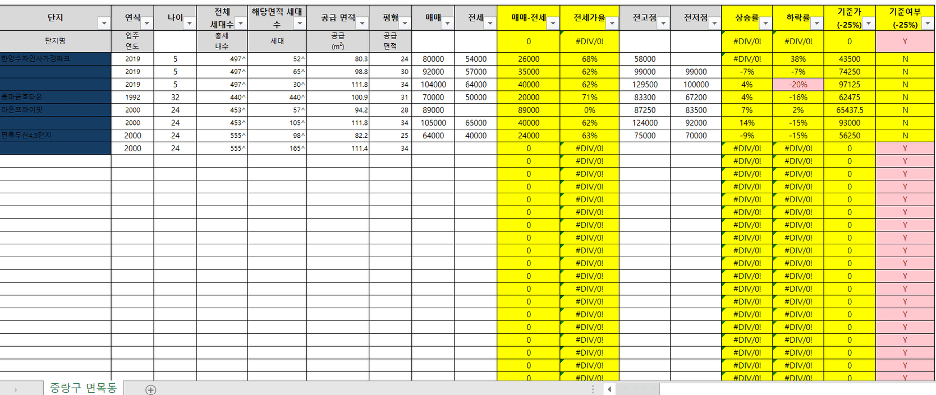Open the 단지 column filter dropdown
The width and height of the screenshot is (936, 395).
point(104,23)
